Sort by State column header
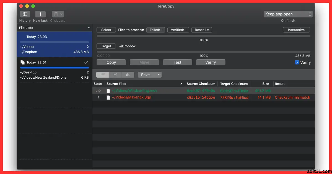332x174 pixels. [98, 84]
